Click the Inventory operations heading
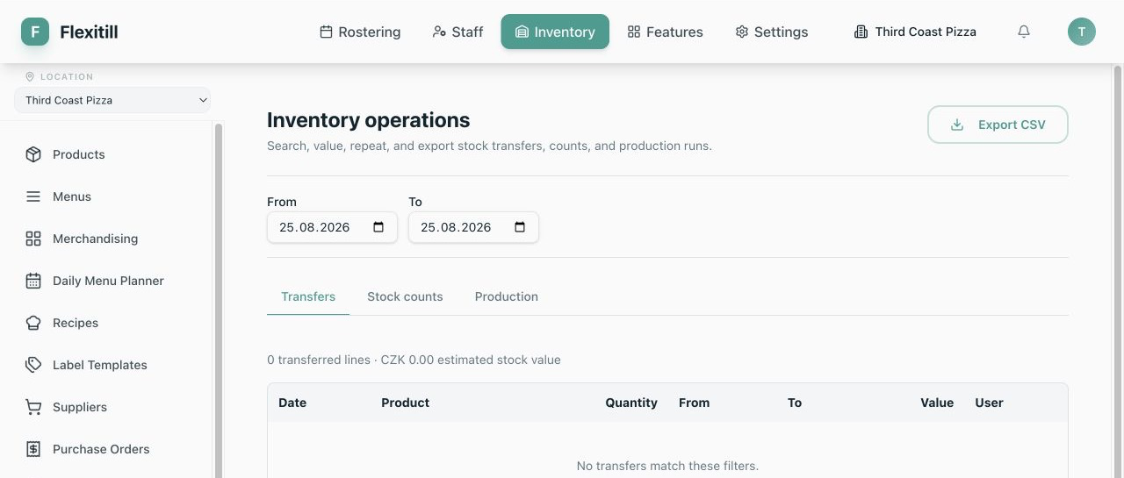Screen dimensions: 1124x478 (x=369, y=120)
